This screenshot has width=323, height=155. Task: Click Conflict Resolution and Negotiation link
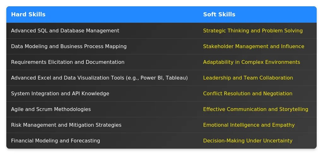pyautogui.click(x=248, y=94)
